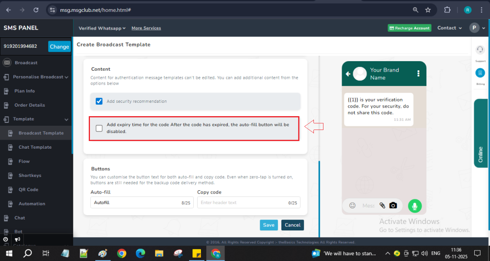Uncheck Add security recommendation checkbox
The image size is (490, 261).
click(99, 101)
